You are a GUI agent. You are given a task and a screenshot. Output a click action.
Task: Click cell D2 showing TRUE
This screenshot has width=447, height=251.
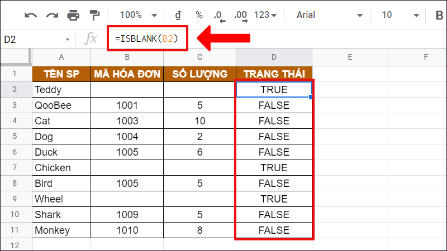click(x=274, y=89)
